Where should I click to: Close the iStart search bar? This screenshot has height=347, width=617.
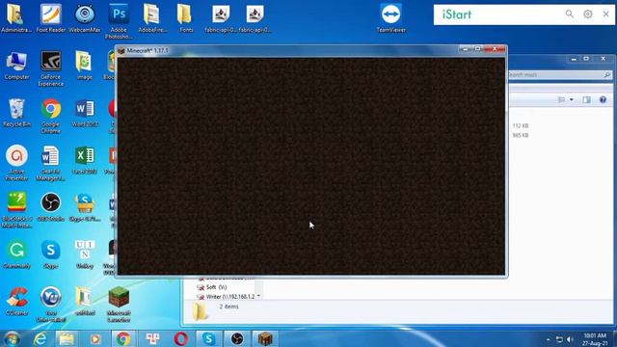(x=605, y=14)
